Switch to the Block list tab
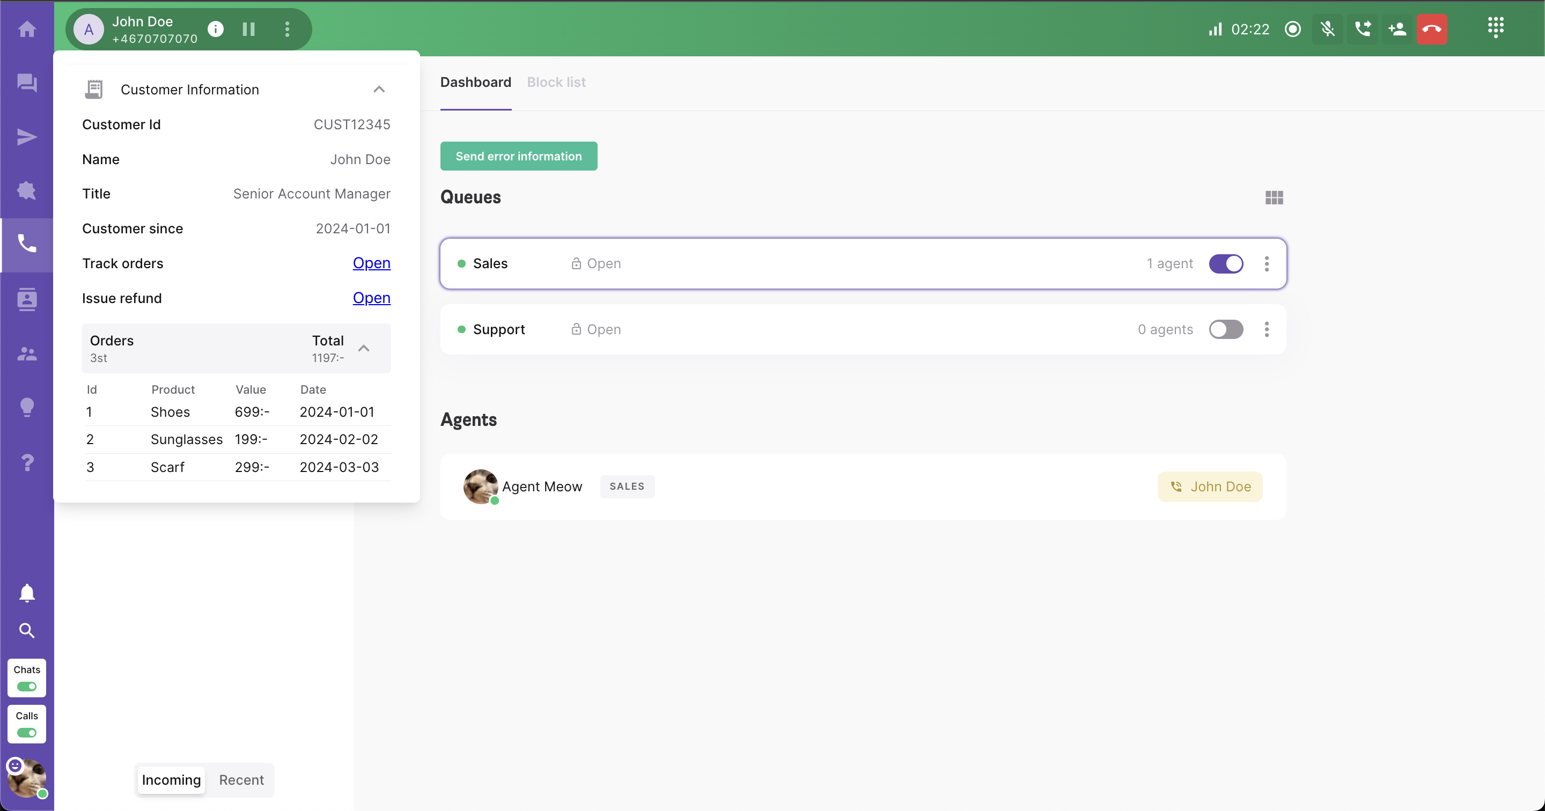This screenshot has width=1545, height=811. point(556,82)
